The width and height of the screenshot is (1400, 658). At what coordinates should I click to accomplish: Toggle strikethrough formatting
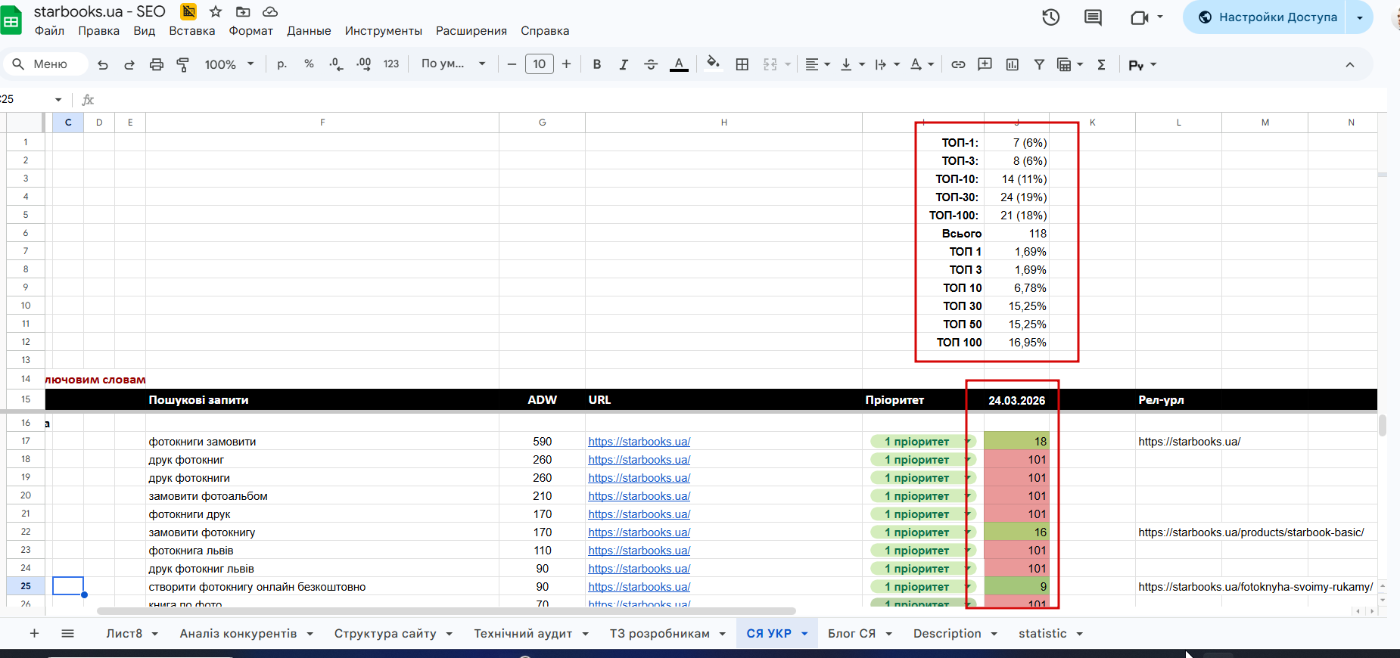click(x=651, y=65)
